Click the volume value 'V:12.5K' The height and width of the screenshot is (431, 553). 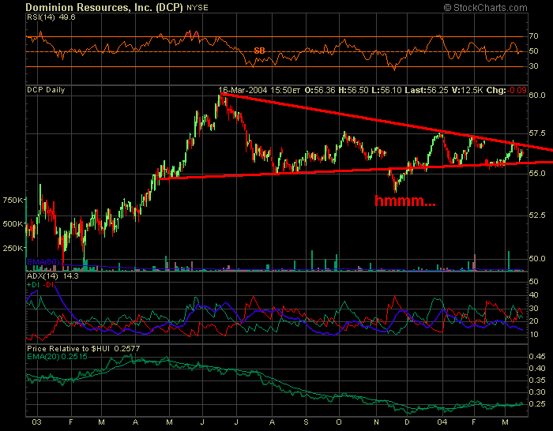point(468,90)
